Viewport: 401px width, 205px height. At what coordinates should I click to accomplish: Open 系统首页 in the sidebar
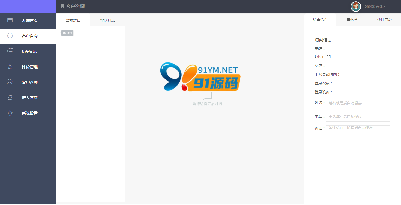coord(28,20)
